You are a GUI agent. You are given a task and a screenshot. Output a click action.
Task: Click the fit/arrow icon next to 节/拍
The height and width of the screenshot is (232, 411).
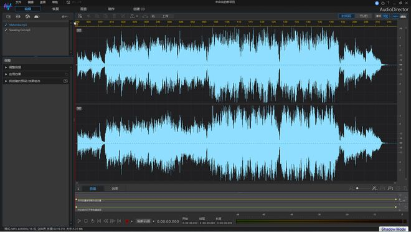tap(378, 16)
